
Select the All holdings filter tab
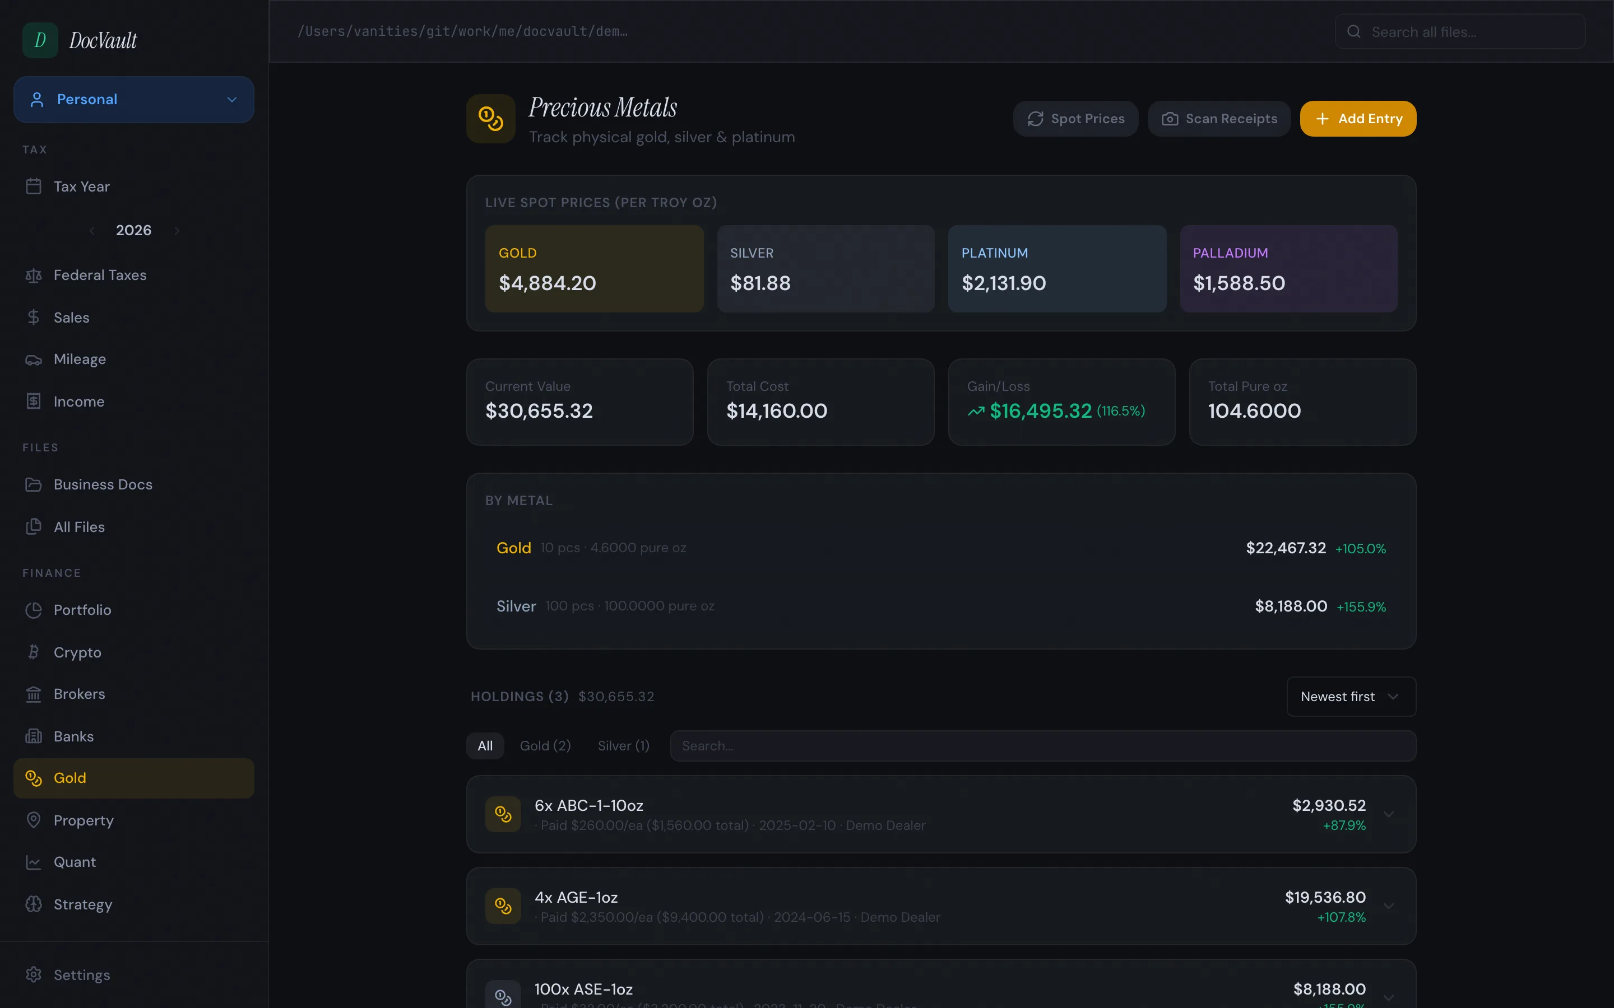(x=485, y=745)
